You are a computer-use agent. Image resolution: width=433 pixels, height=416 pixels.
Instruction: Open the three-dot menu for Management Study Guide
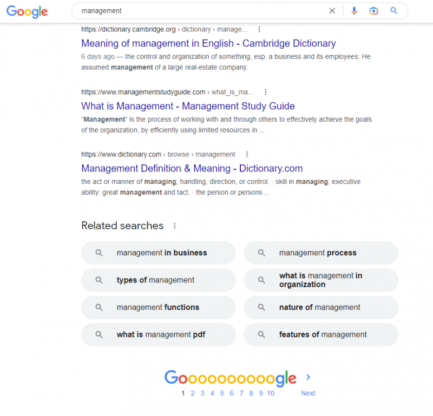click(x=266, y=92)
